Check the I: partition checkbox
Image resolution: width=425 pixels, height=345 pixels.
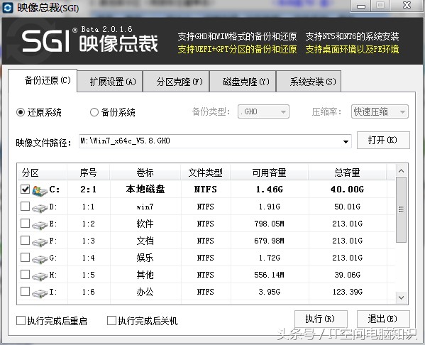[26, 292]
